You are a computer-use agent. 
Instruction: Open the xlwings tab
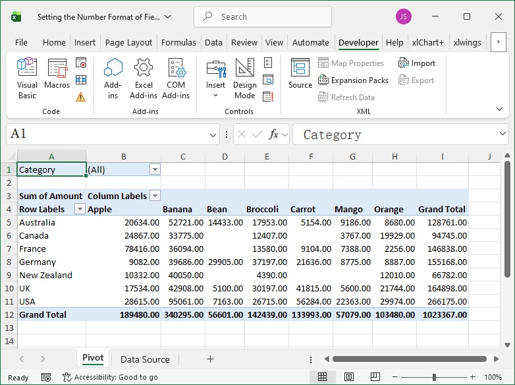pos(467,42)
